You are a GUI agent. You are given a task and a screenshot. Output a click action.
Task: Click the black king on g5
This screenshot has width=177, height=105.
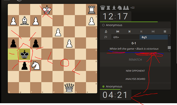(x=24, y=54)
